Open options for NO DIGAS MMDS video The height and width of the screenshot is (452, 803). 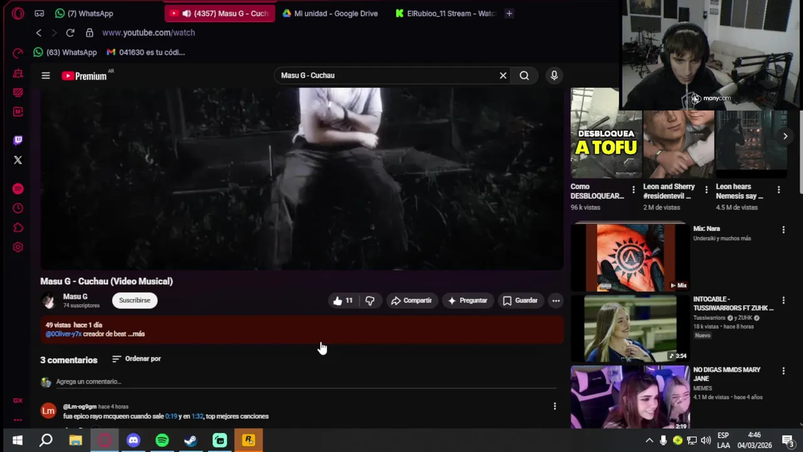[x=783, y=371]
